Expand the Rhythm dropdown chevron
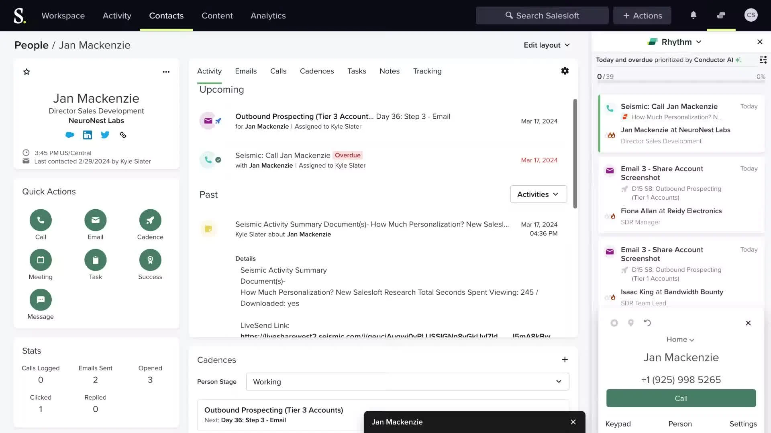 [x=699, y=42]
